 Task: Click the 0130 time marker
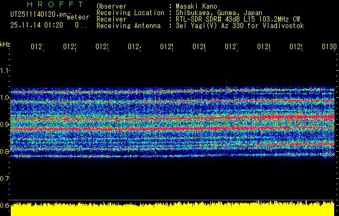tap(328, 48)
